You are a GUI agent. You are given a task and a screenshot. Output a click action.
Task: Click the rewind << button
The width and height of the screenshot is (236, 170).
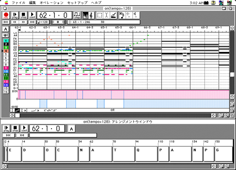tap(14, 22)
